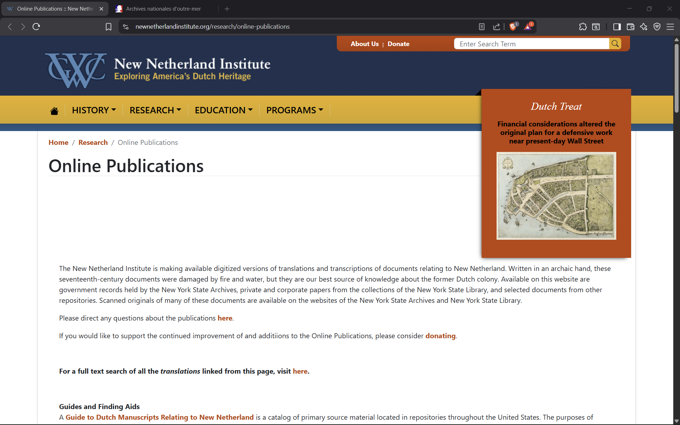Toggle reader mode for this page

(482, 27)
